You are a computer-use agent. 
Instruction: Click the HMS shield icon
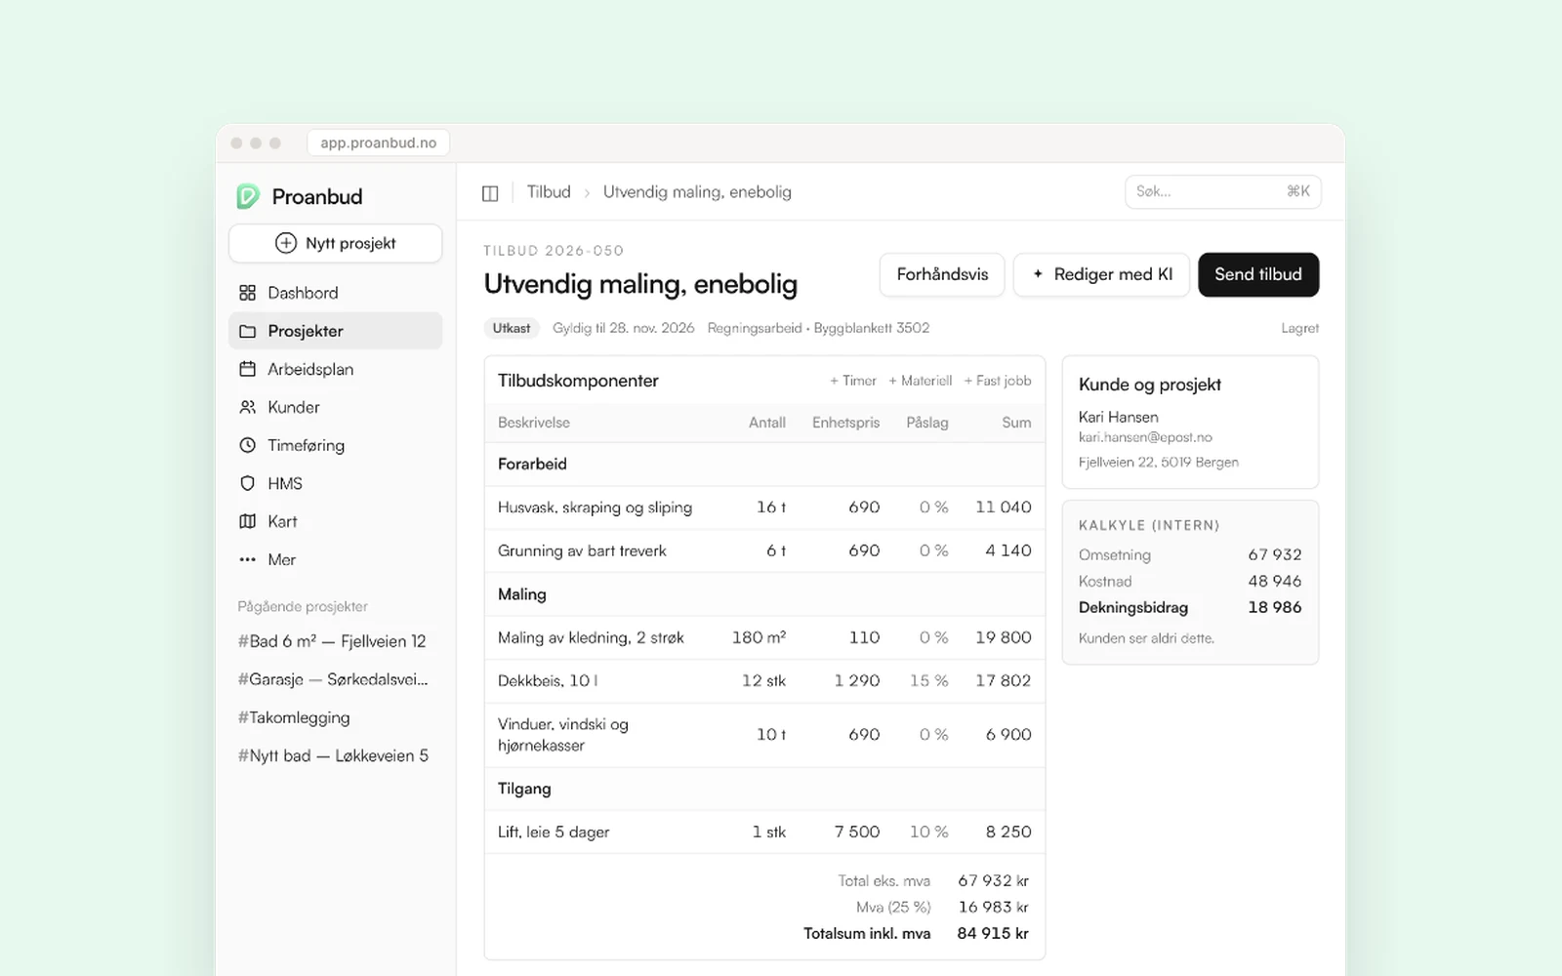(247, 483)
